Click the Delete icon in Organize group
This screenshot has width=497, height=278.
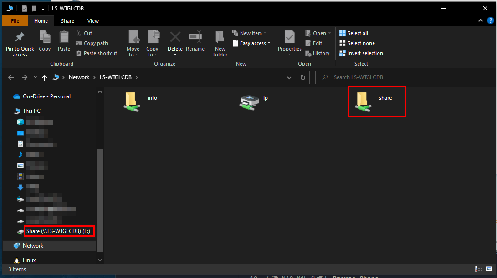point(175,37)
